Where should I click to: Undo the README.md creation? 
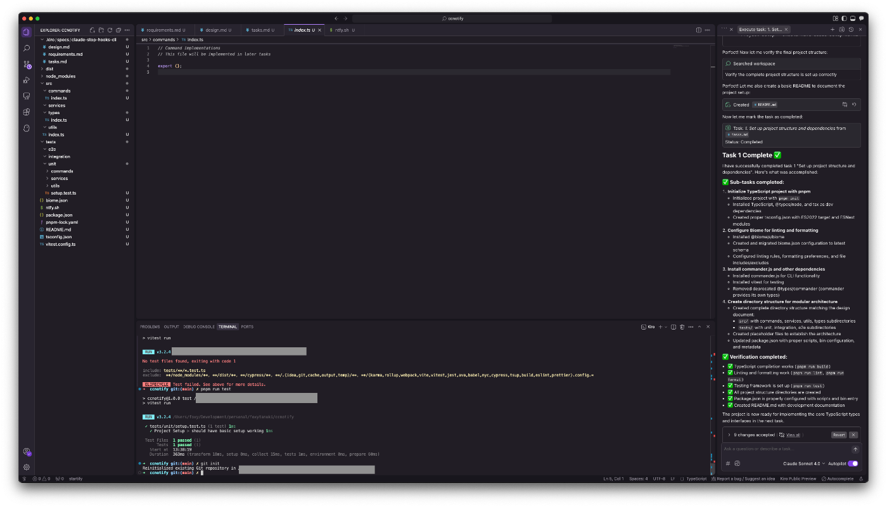[x=854, y=105]
